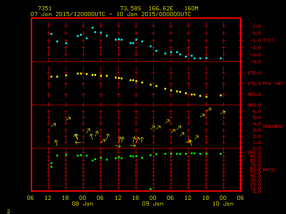Screen dimensions: 286x214
Task: Click "10.0" on the humidity axis
Action: [255, 188]
